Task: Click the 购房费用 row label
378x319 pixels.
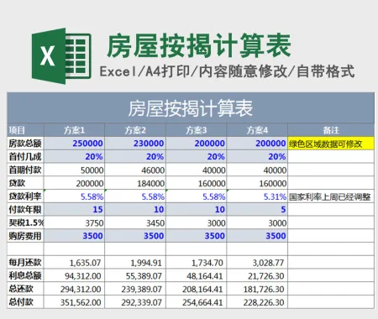Action: point(25,236)
